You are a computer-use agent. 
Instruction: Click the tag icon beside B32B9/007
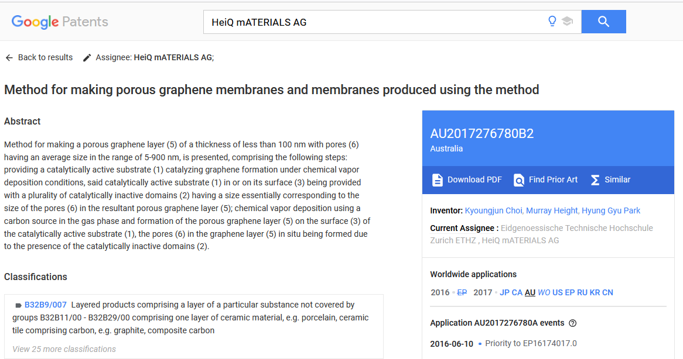(18, 306)
